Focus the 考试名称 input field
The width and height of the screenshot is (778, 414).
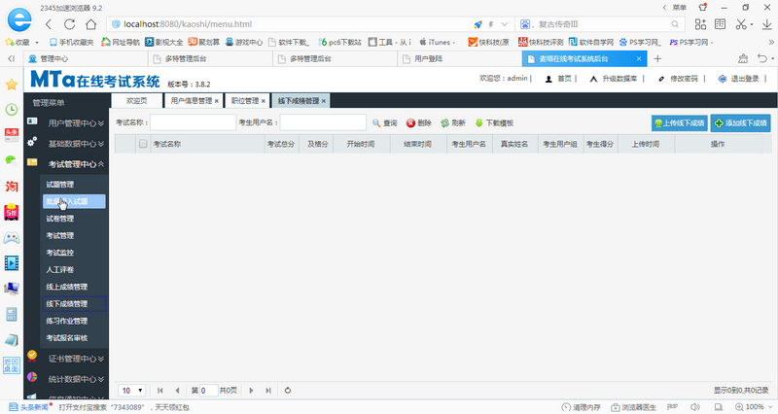click(193, 122)
